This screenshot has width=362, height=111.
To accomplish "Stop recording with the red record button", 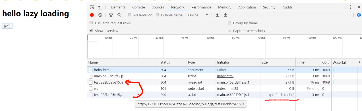I will pyautogui.click(x=92, y=15).
